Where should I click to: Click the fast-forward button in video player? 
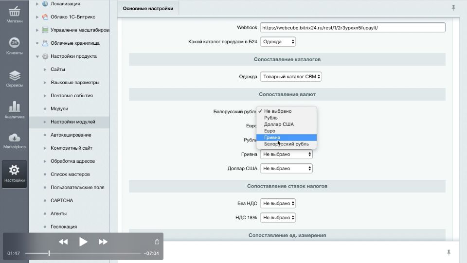103,242
